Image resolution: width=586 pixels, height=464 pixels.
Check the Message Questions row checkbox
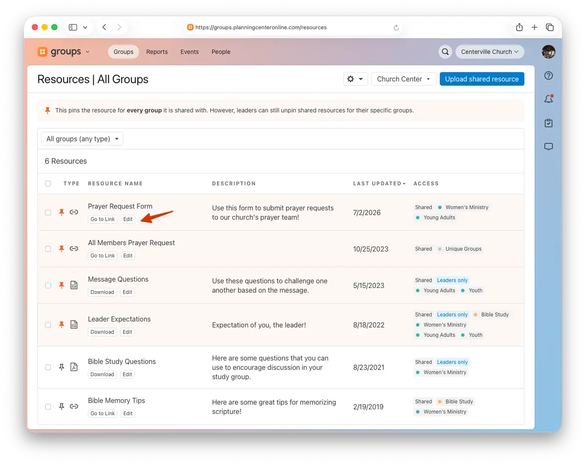[x=48, y=286]
